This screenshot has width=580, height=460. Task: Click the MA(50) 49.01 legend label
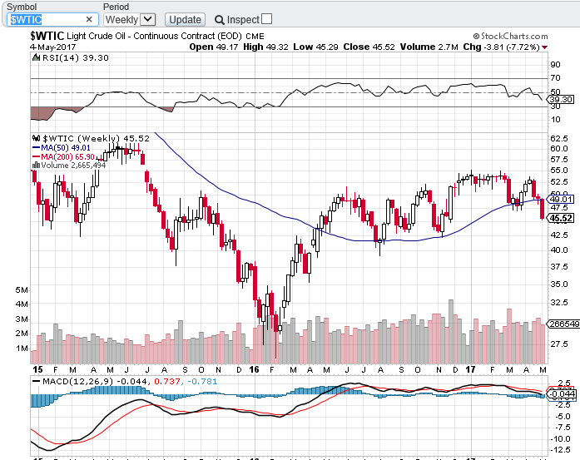click(66, 147)
